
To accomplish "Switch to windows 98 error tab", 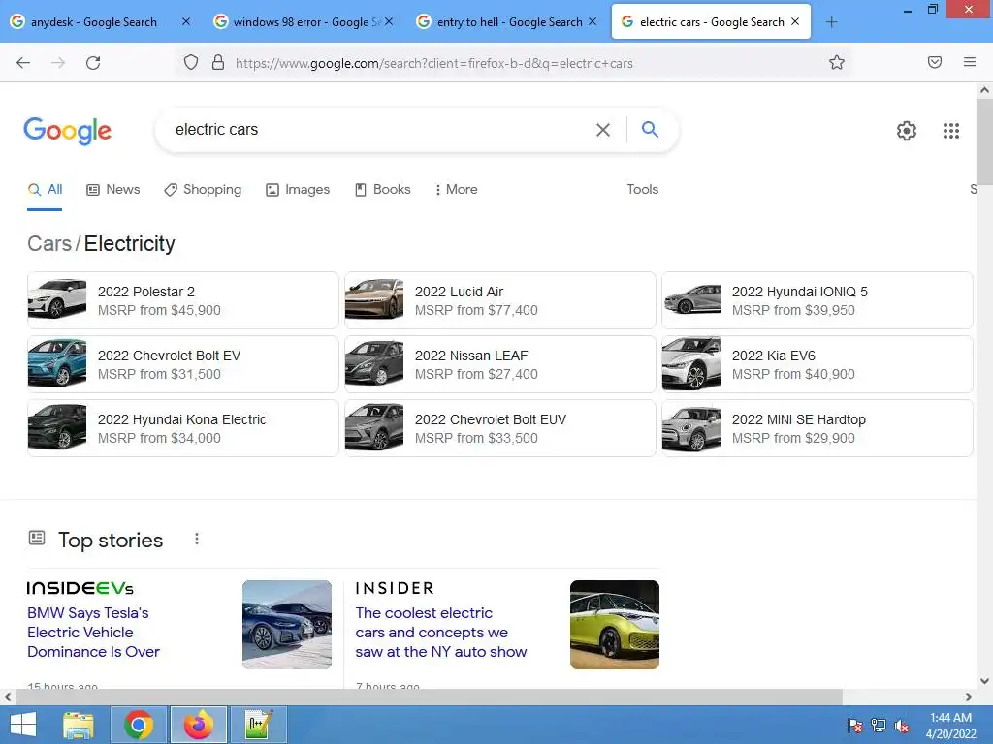I will 304,22.
